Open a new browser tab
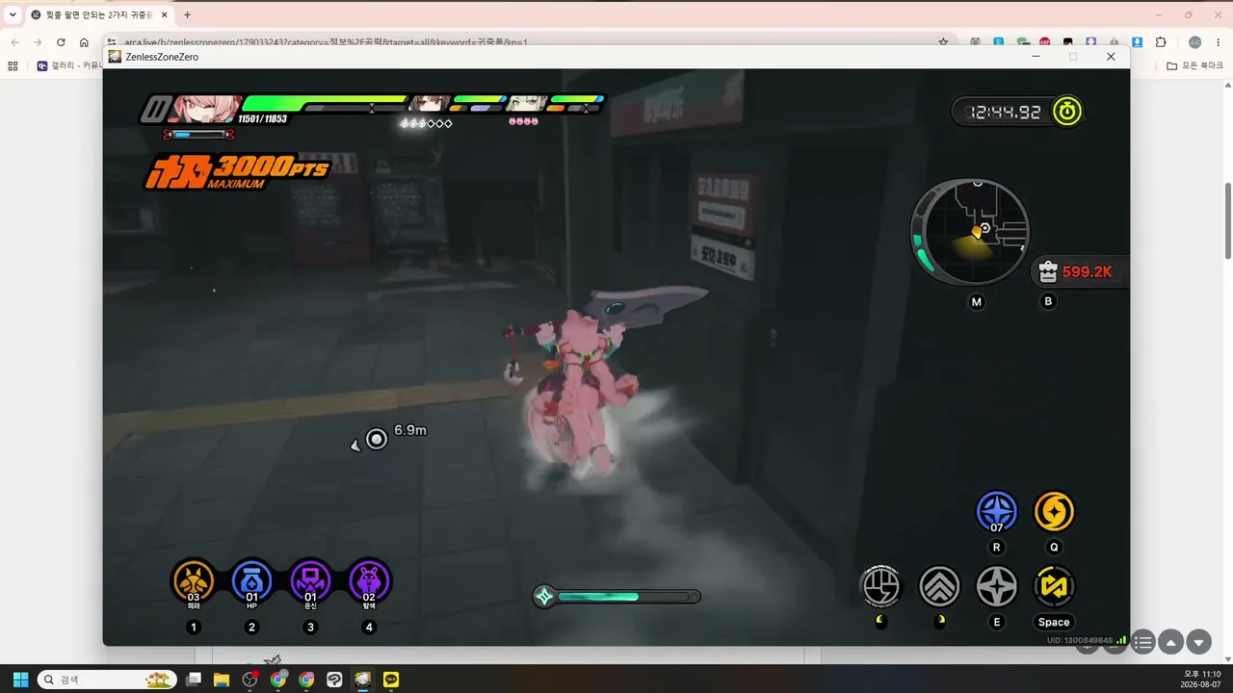 [x=187, y=14]
